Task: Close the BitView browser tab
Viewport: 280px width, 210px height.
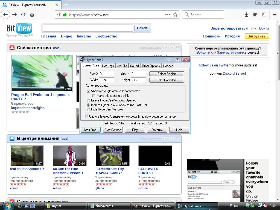Action: (56, 5)
